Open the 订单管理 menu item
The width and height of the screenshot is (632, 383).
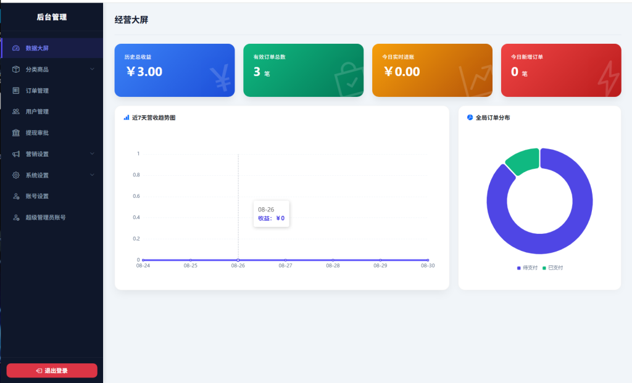(52, 91)
